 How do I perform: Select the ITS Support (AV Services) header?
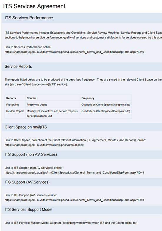pos(82,182)
